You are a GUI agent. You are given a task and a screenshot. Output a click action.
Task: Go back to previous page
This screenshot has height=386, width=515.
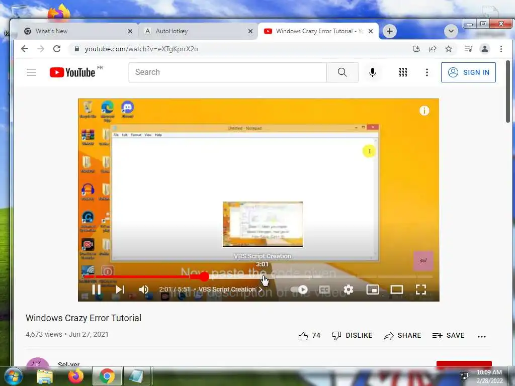(x=25, y=49)
